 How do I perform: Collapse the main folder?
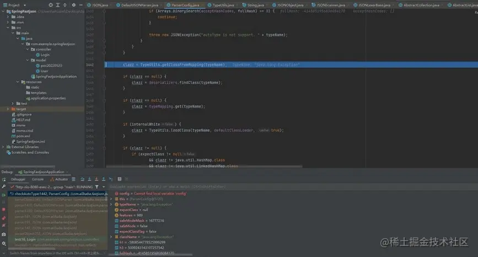(x=13, y=33)
